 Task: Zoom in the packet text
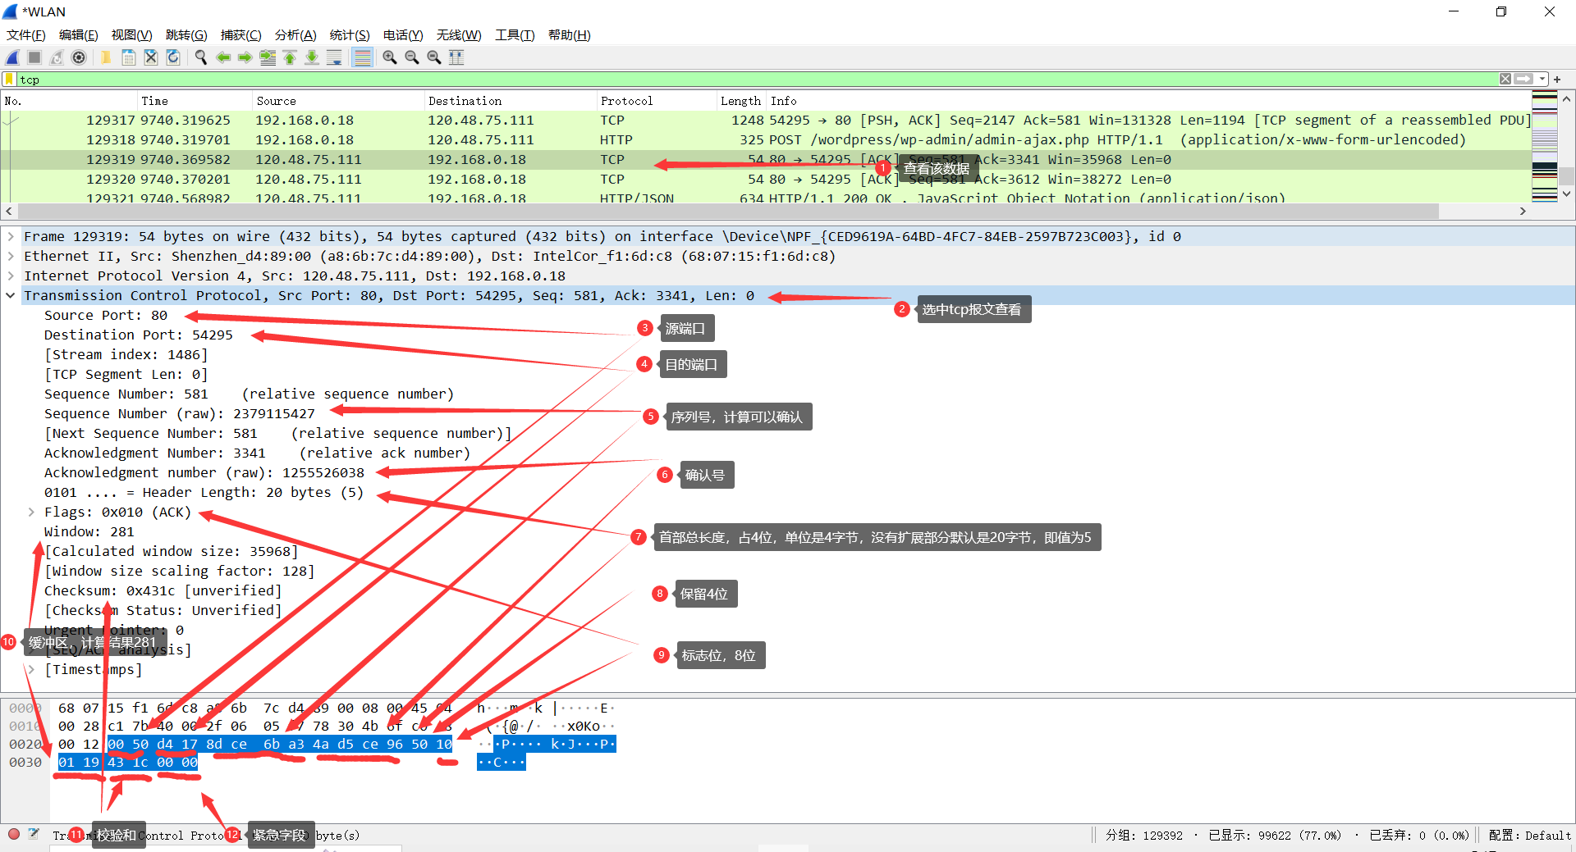[390, 57]
